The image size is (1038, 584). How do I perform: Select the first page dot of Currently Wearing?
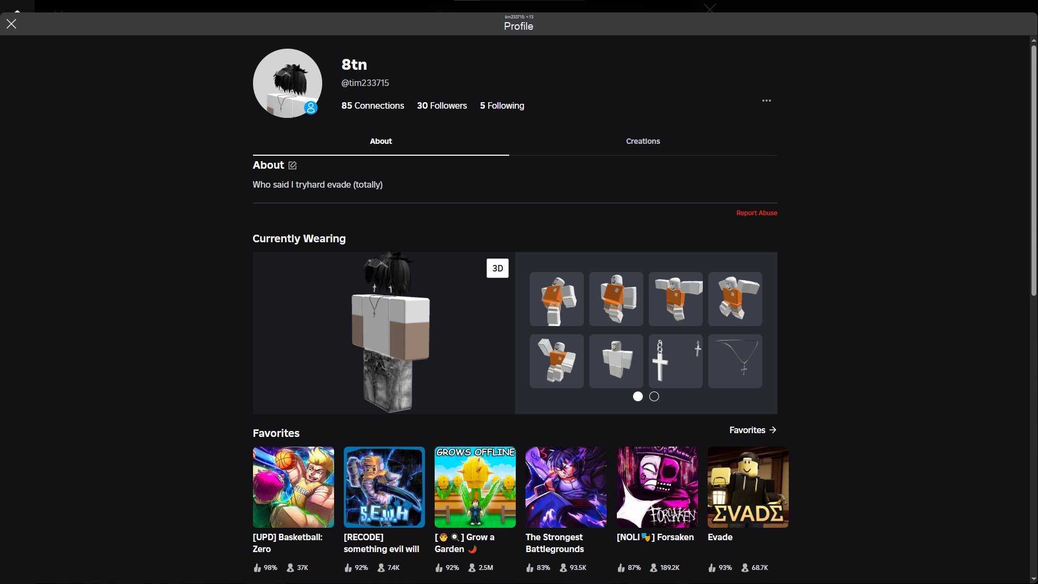tap(638, 396)
